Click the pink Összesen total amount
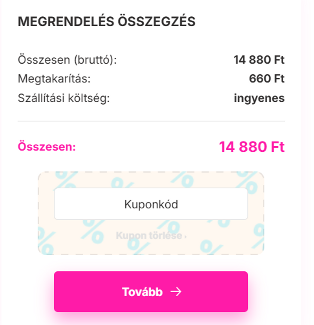The image size is (314, 325). [252, 147]
